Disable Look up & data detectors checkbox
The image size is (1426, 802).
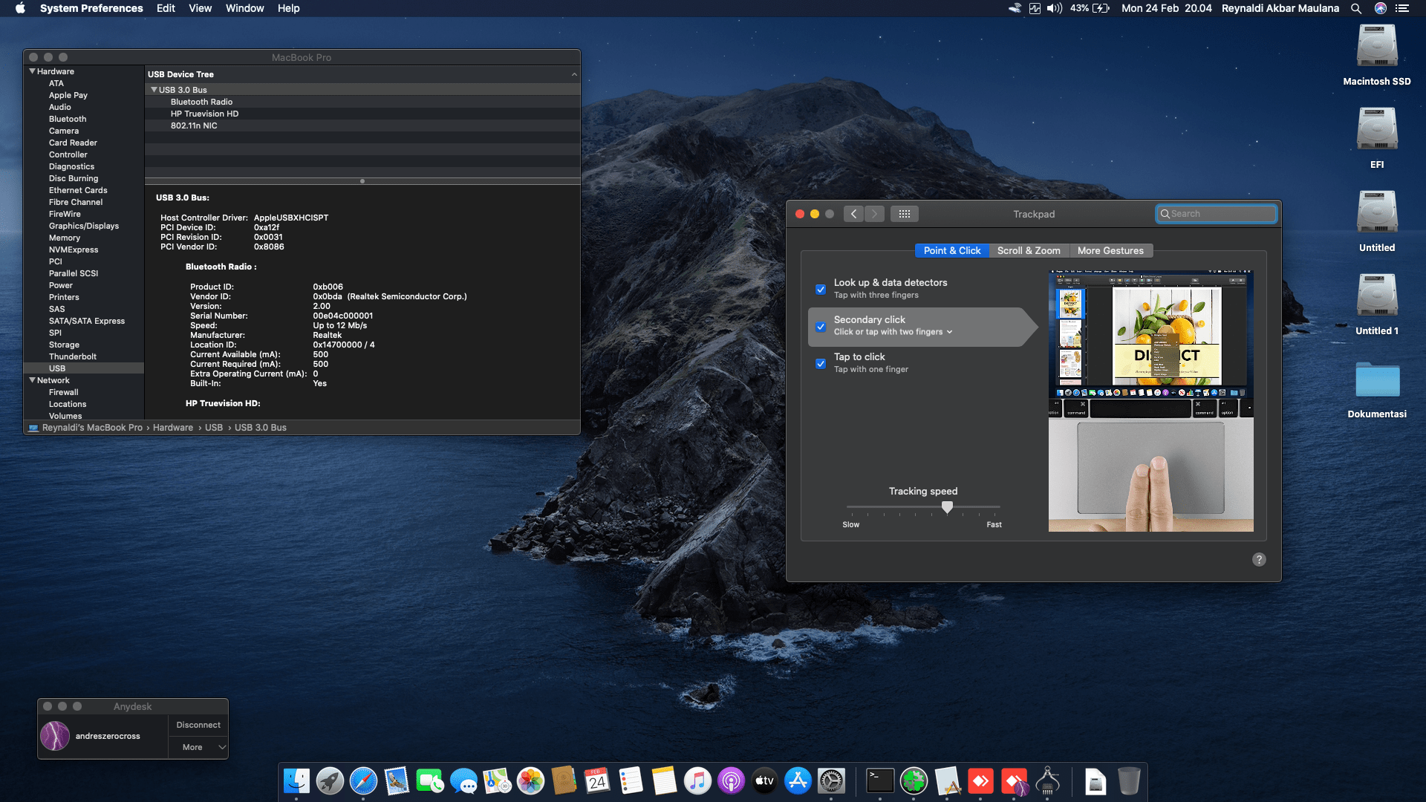[821, 289]
